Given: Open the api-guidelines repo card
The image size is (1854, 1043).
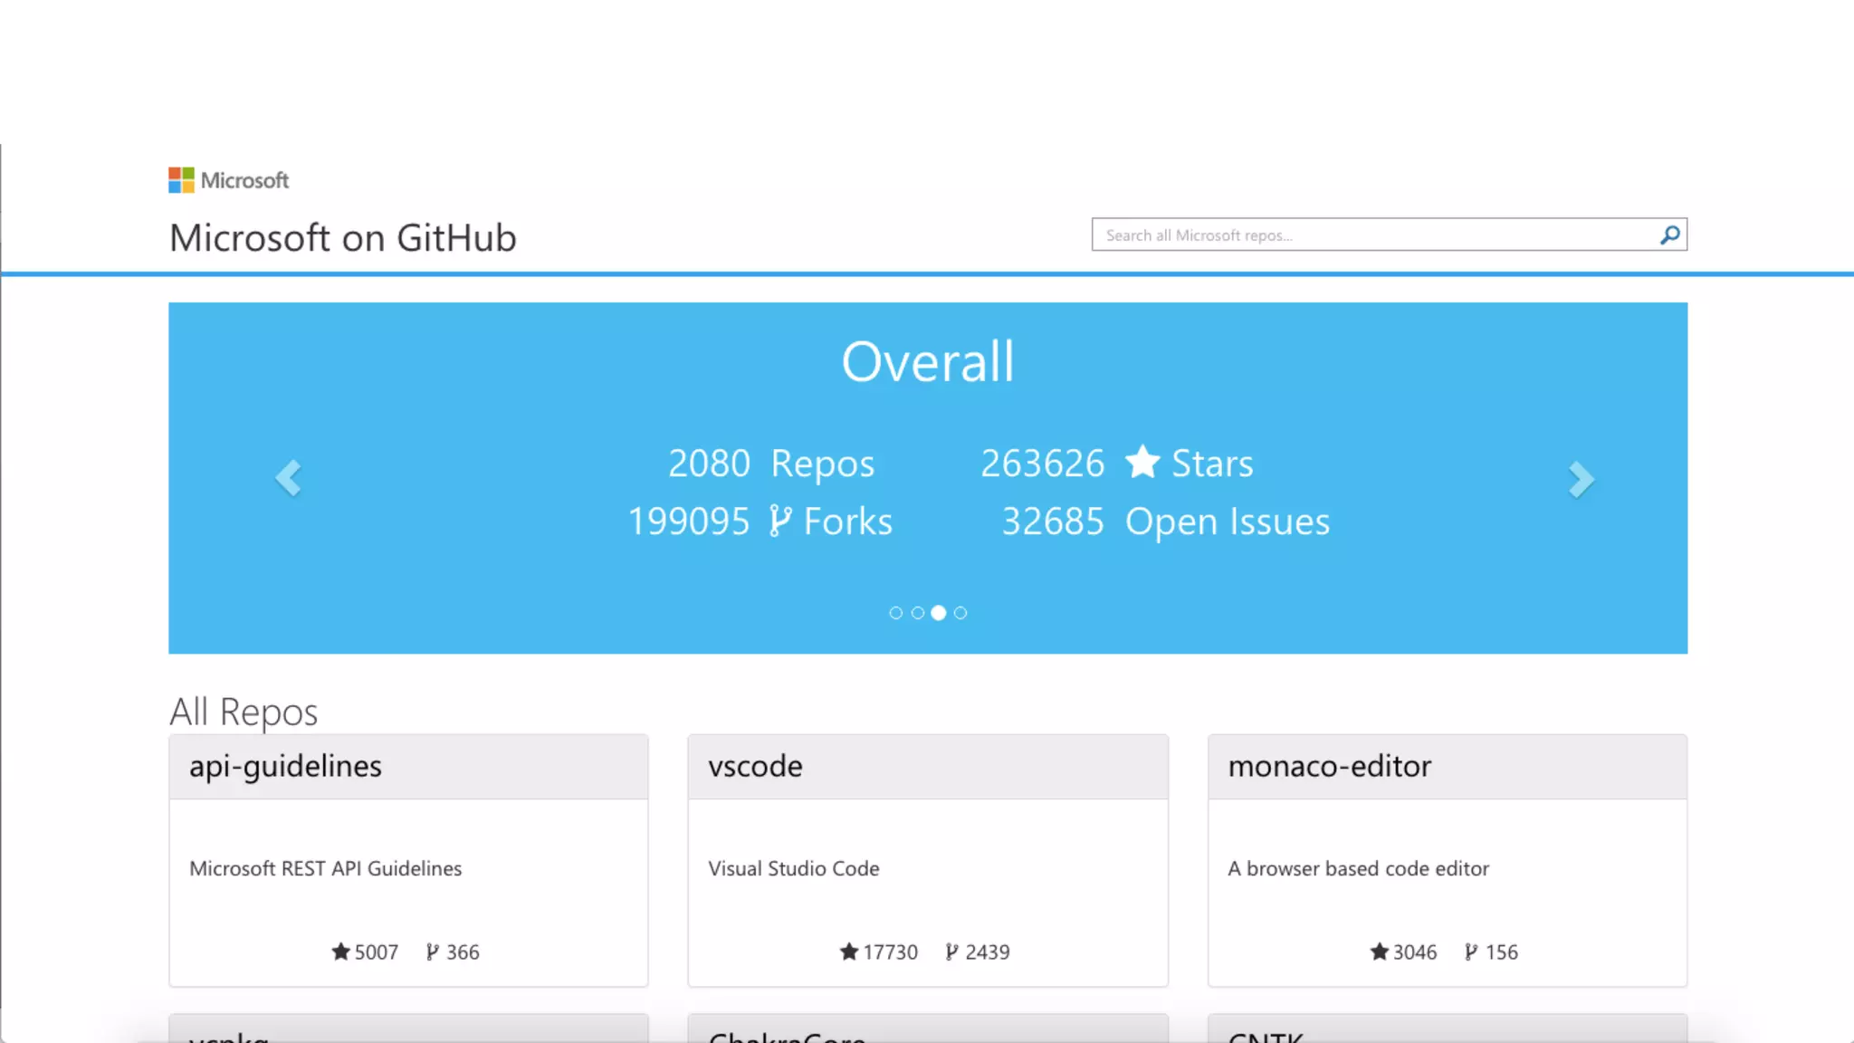Looking at the screenshot, I should 285,766.
